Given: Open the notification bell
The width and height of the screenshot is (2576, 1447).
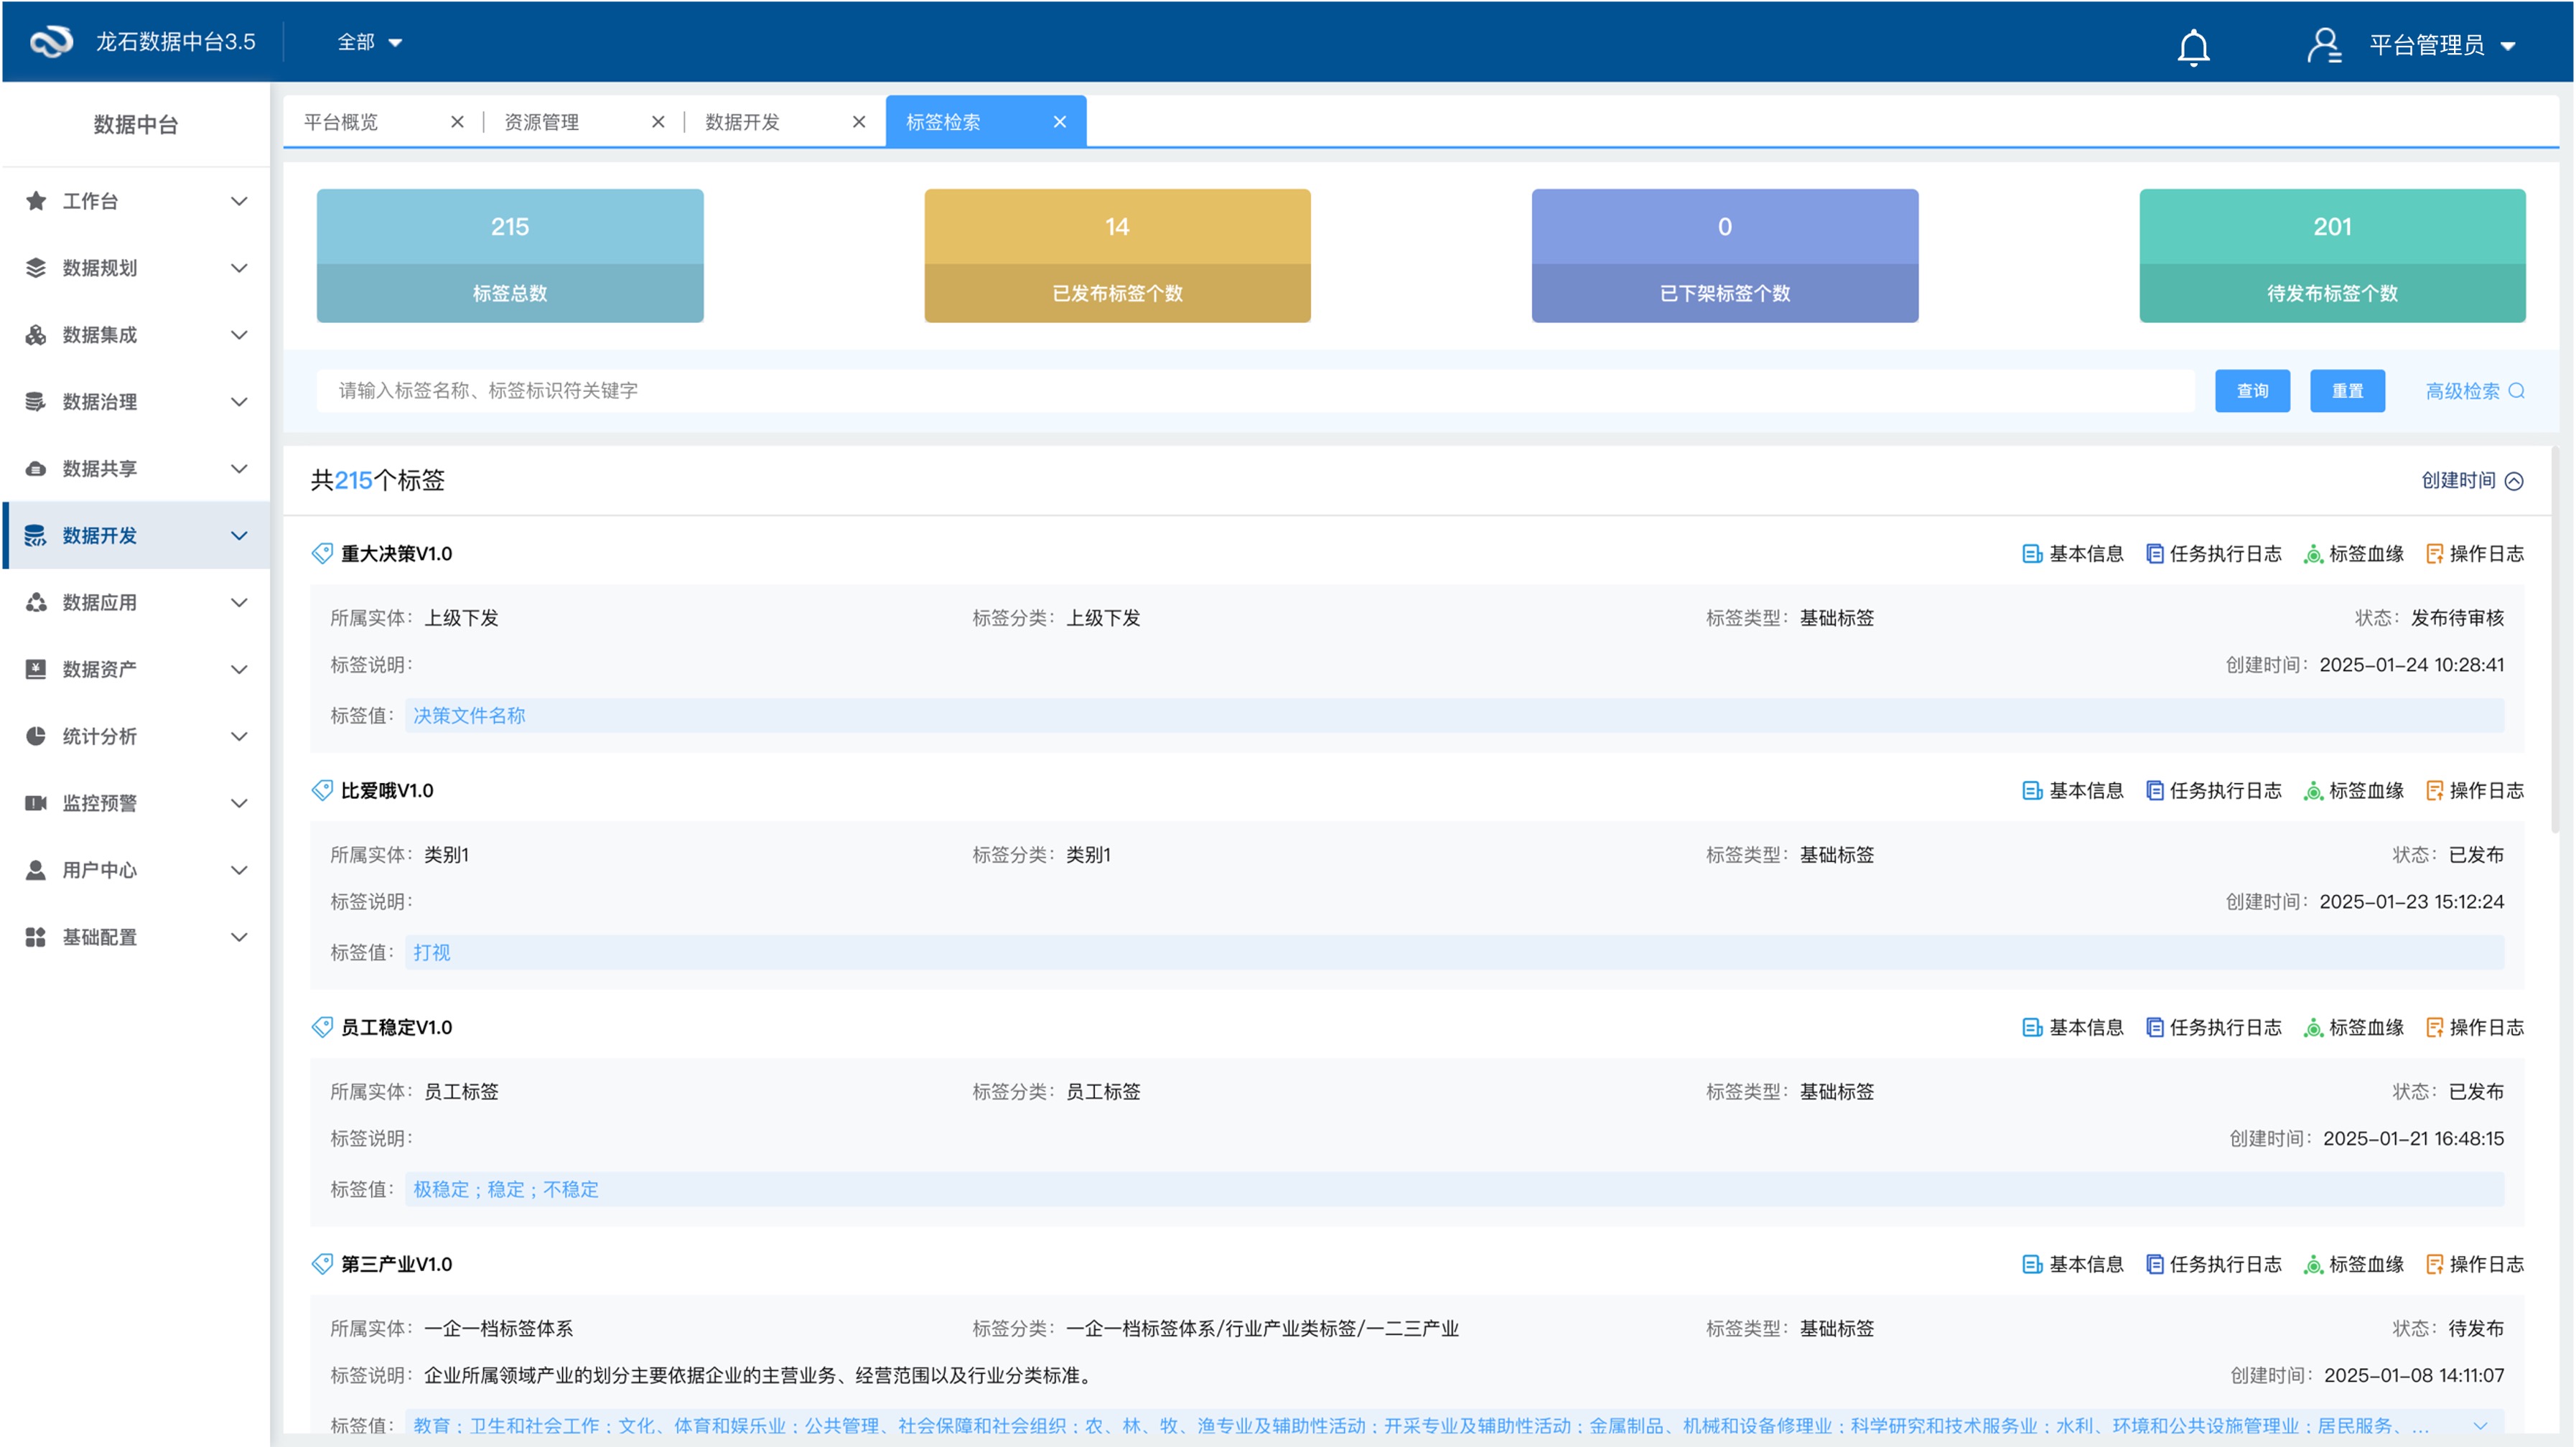Looking at the screenshot, I should click(x=2193, y=46).
